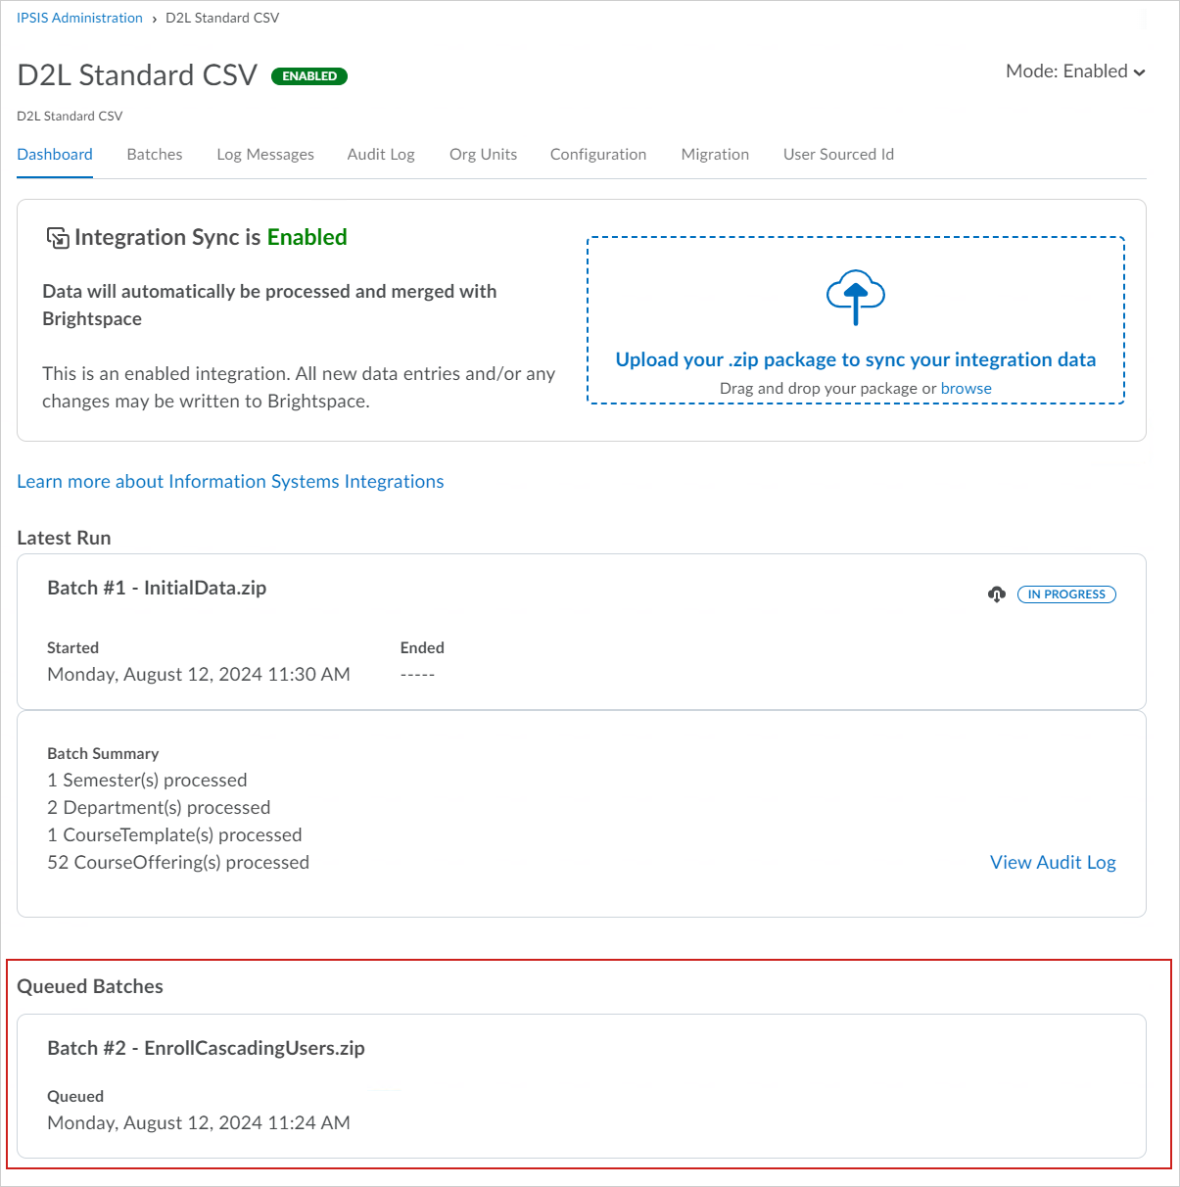
Task: Click the green ENABLED badge by title
Action: click(x=309, y=76)
